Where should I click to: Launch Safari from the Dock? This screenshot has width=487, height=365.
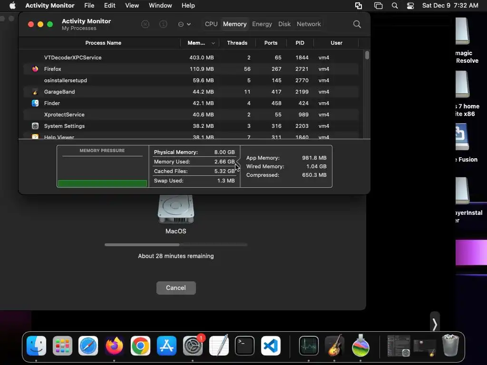[88, 346]
